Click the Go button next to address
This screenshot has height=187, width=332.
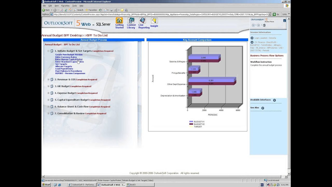[276, 14]
